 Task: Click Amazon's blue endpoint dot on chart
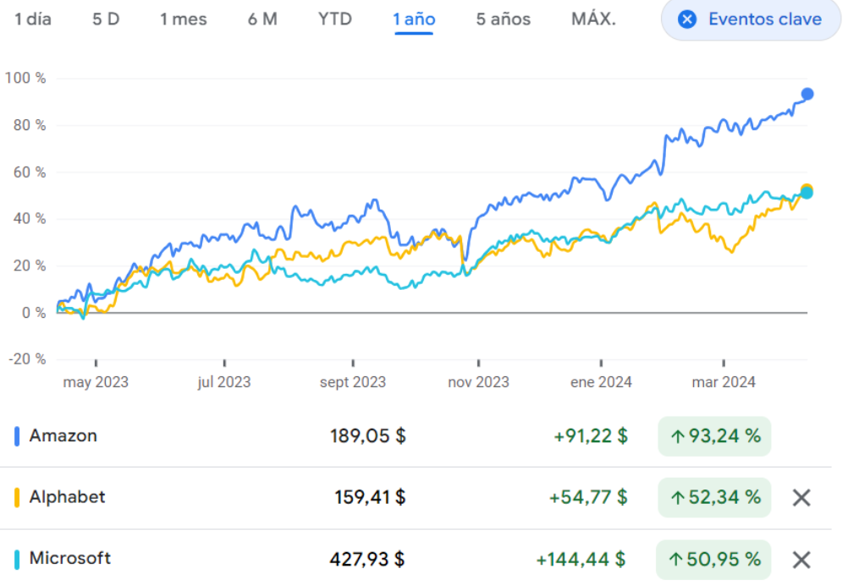[x=807, y=94]
